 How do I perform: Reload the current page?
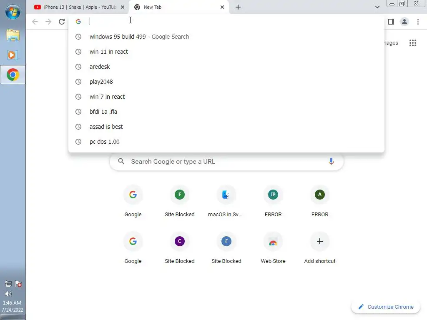tap(62, 22)
